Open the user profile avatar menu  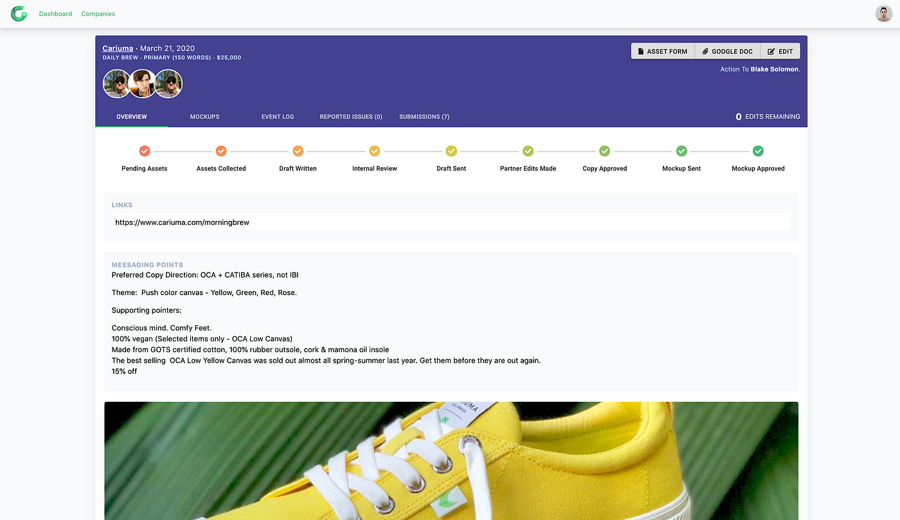[x=884, y=13]
